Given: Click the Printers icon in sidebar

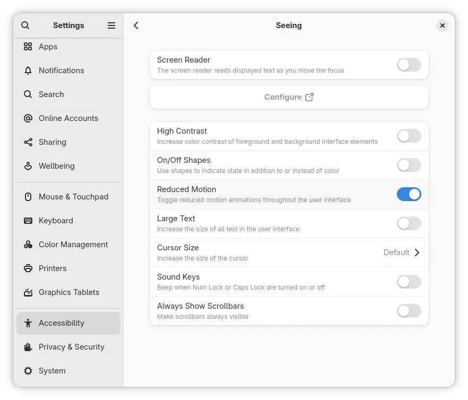Looking at the screenshot, I should pos(28,268).
